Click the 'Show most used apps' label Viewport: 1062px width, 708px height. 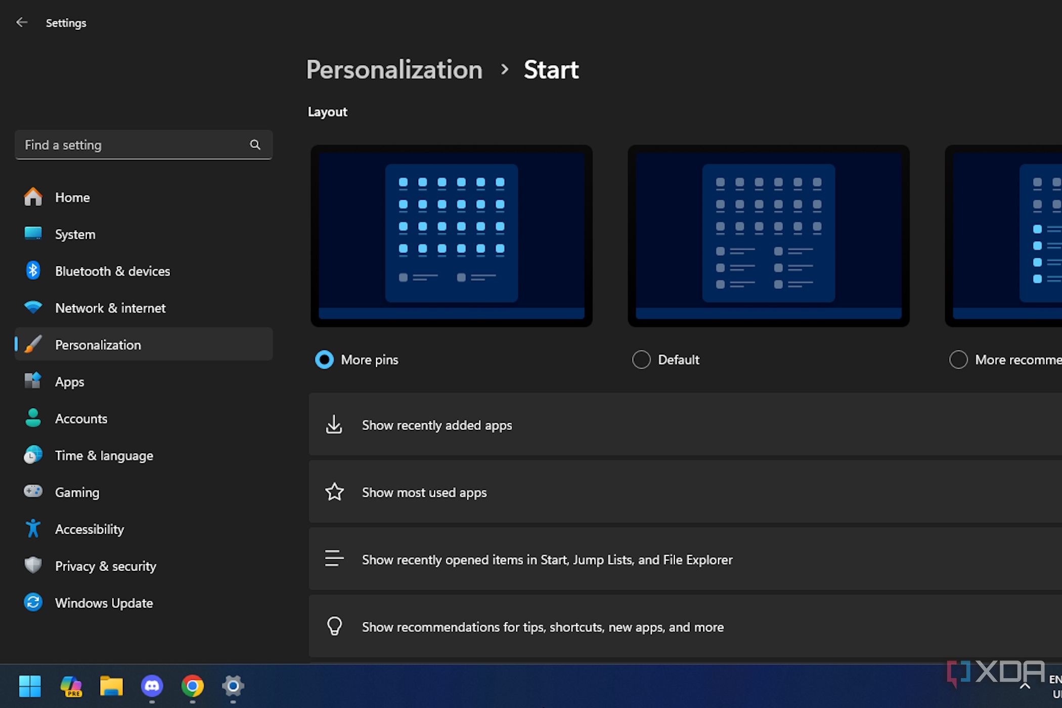point(424,493)
